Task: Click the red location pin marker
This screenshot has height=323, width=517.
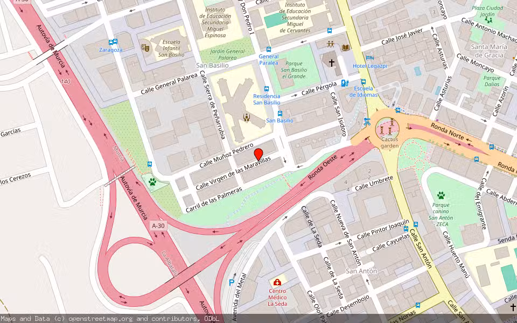Action: tap(258, 155)
